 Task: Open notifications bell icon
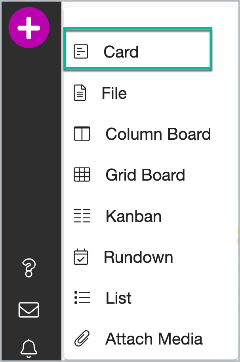point(29,349)
